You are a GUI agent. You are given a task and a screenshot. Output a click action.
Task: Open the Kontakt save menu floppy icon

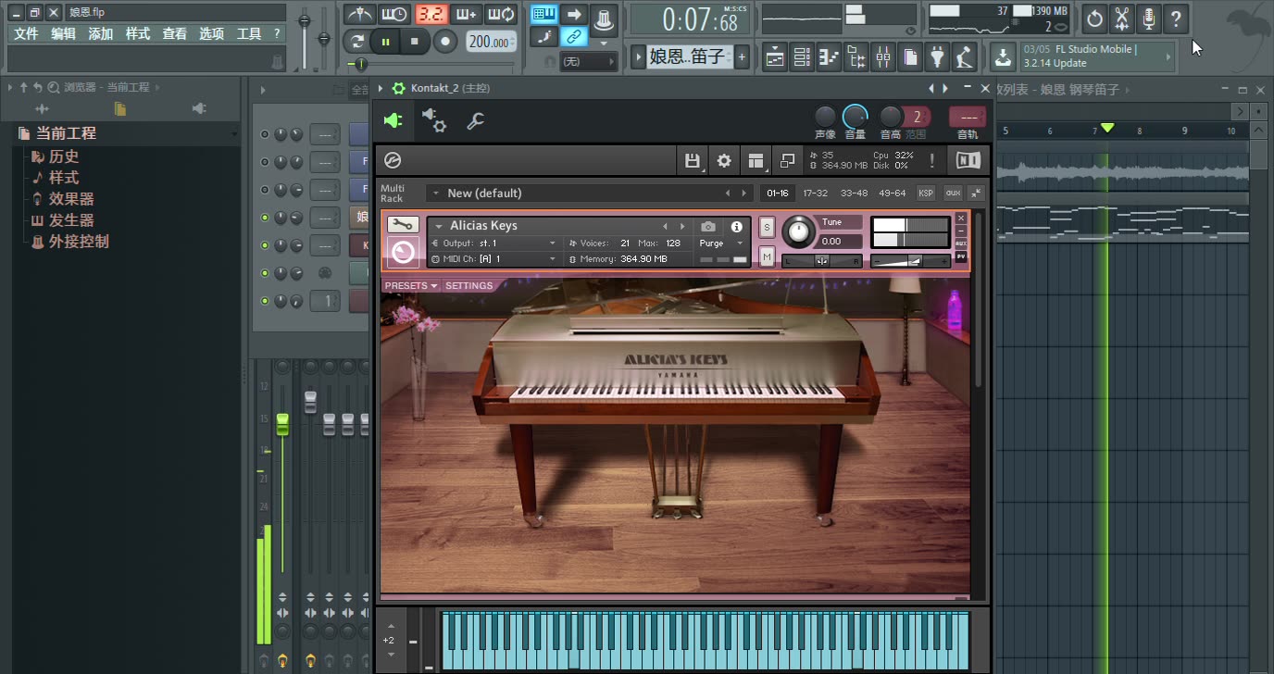(x=692, y=160)
